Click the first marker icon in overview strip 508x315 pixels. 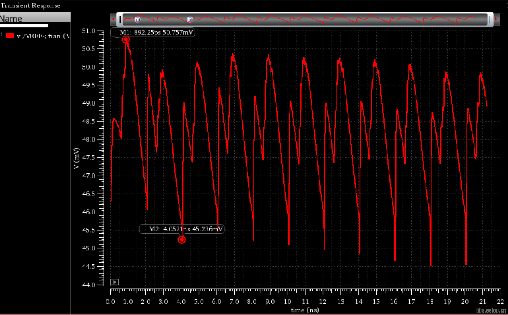point(138,19)
